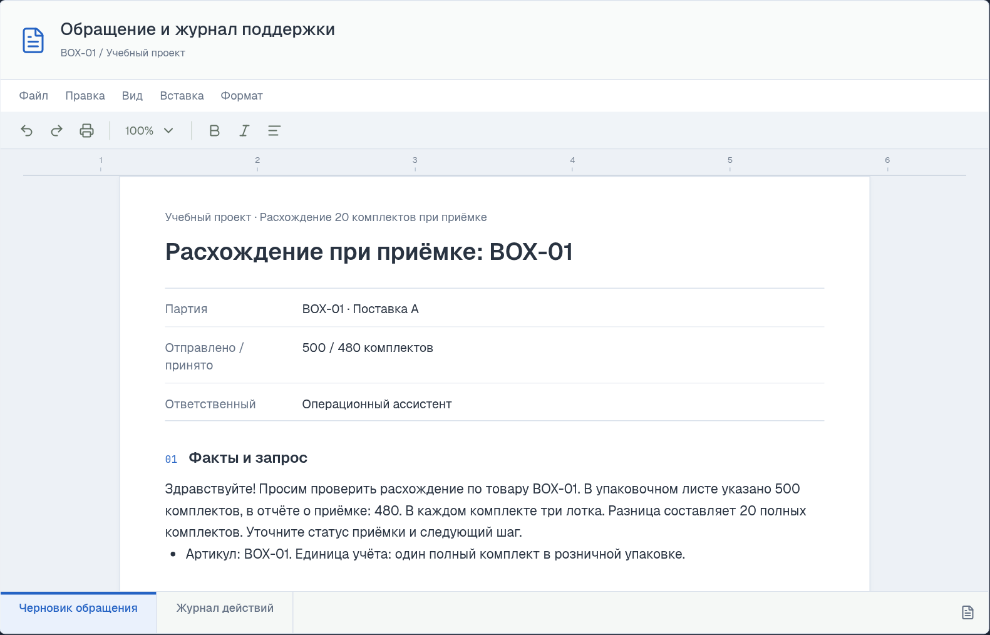Click the blue document icon in header
The width and height of the screenshot is (990, 635).
(33, 40)
